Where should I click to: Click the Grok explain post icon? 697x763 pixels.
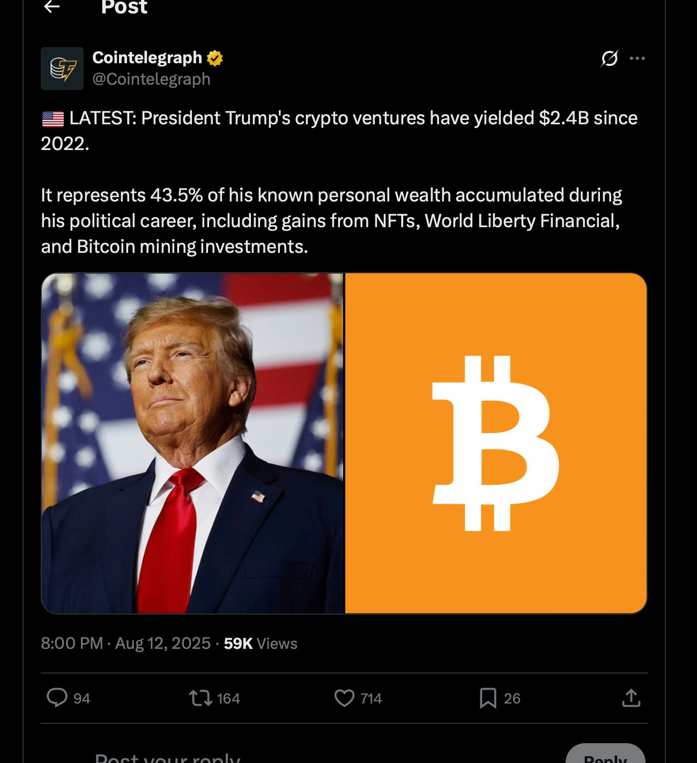click(610, 58)
